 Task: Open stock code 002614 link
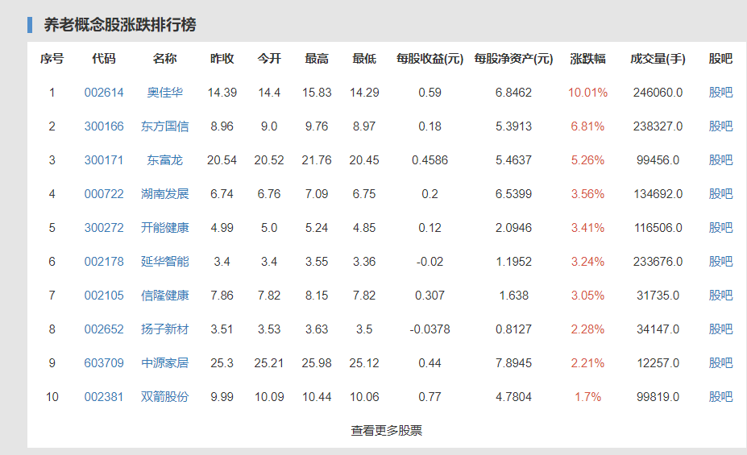click(x=104, y=93)
